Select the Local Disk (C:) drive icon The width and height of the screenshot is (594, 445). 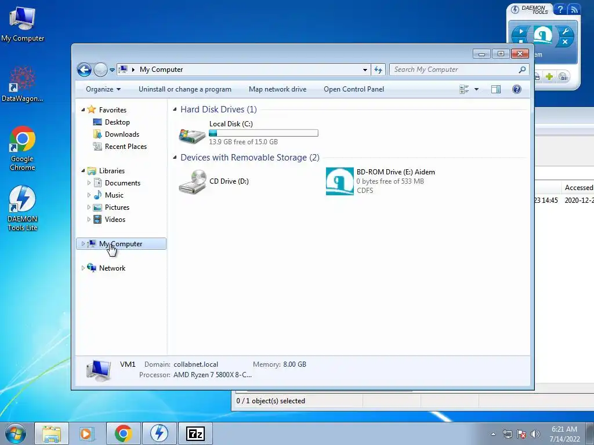pos(192,135)
